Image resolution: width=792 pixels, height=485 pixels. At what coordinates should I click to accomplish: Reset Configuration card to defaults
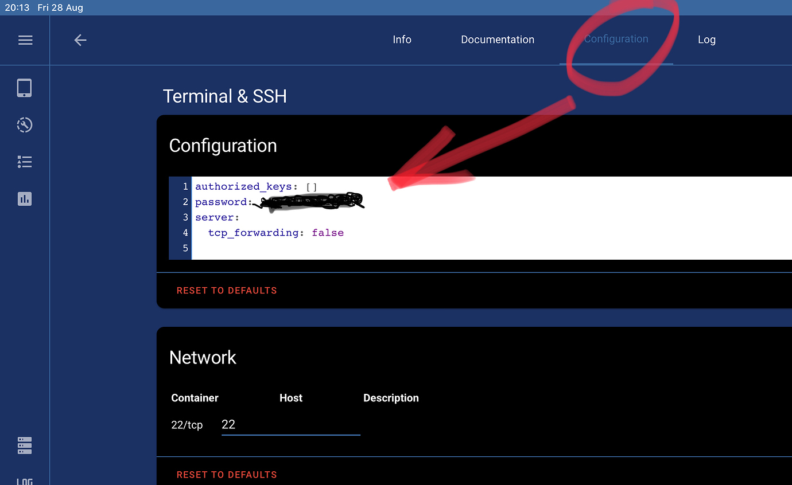[227, 291]
